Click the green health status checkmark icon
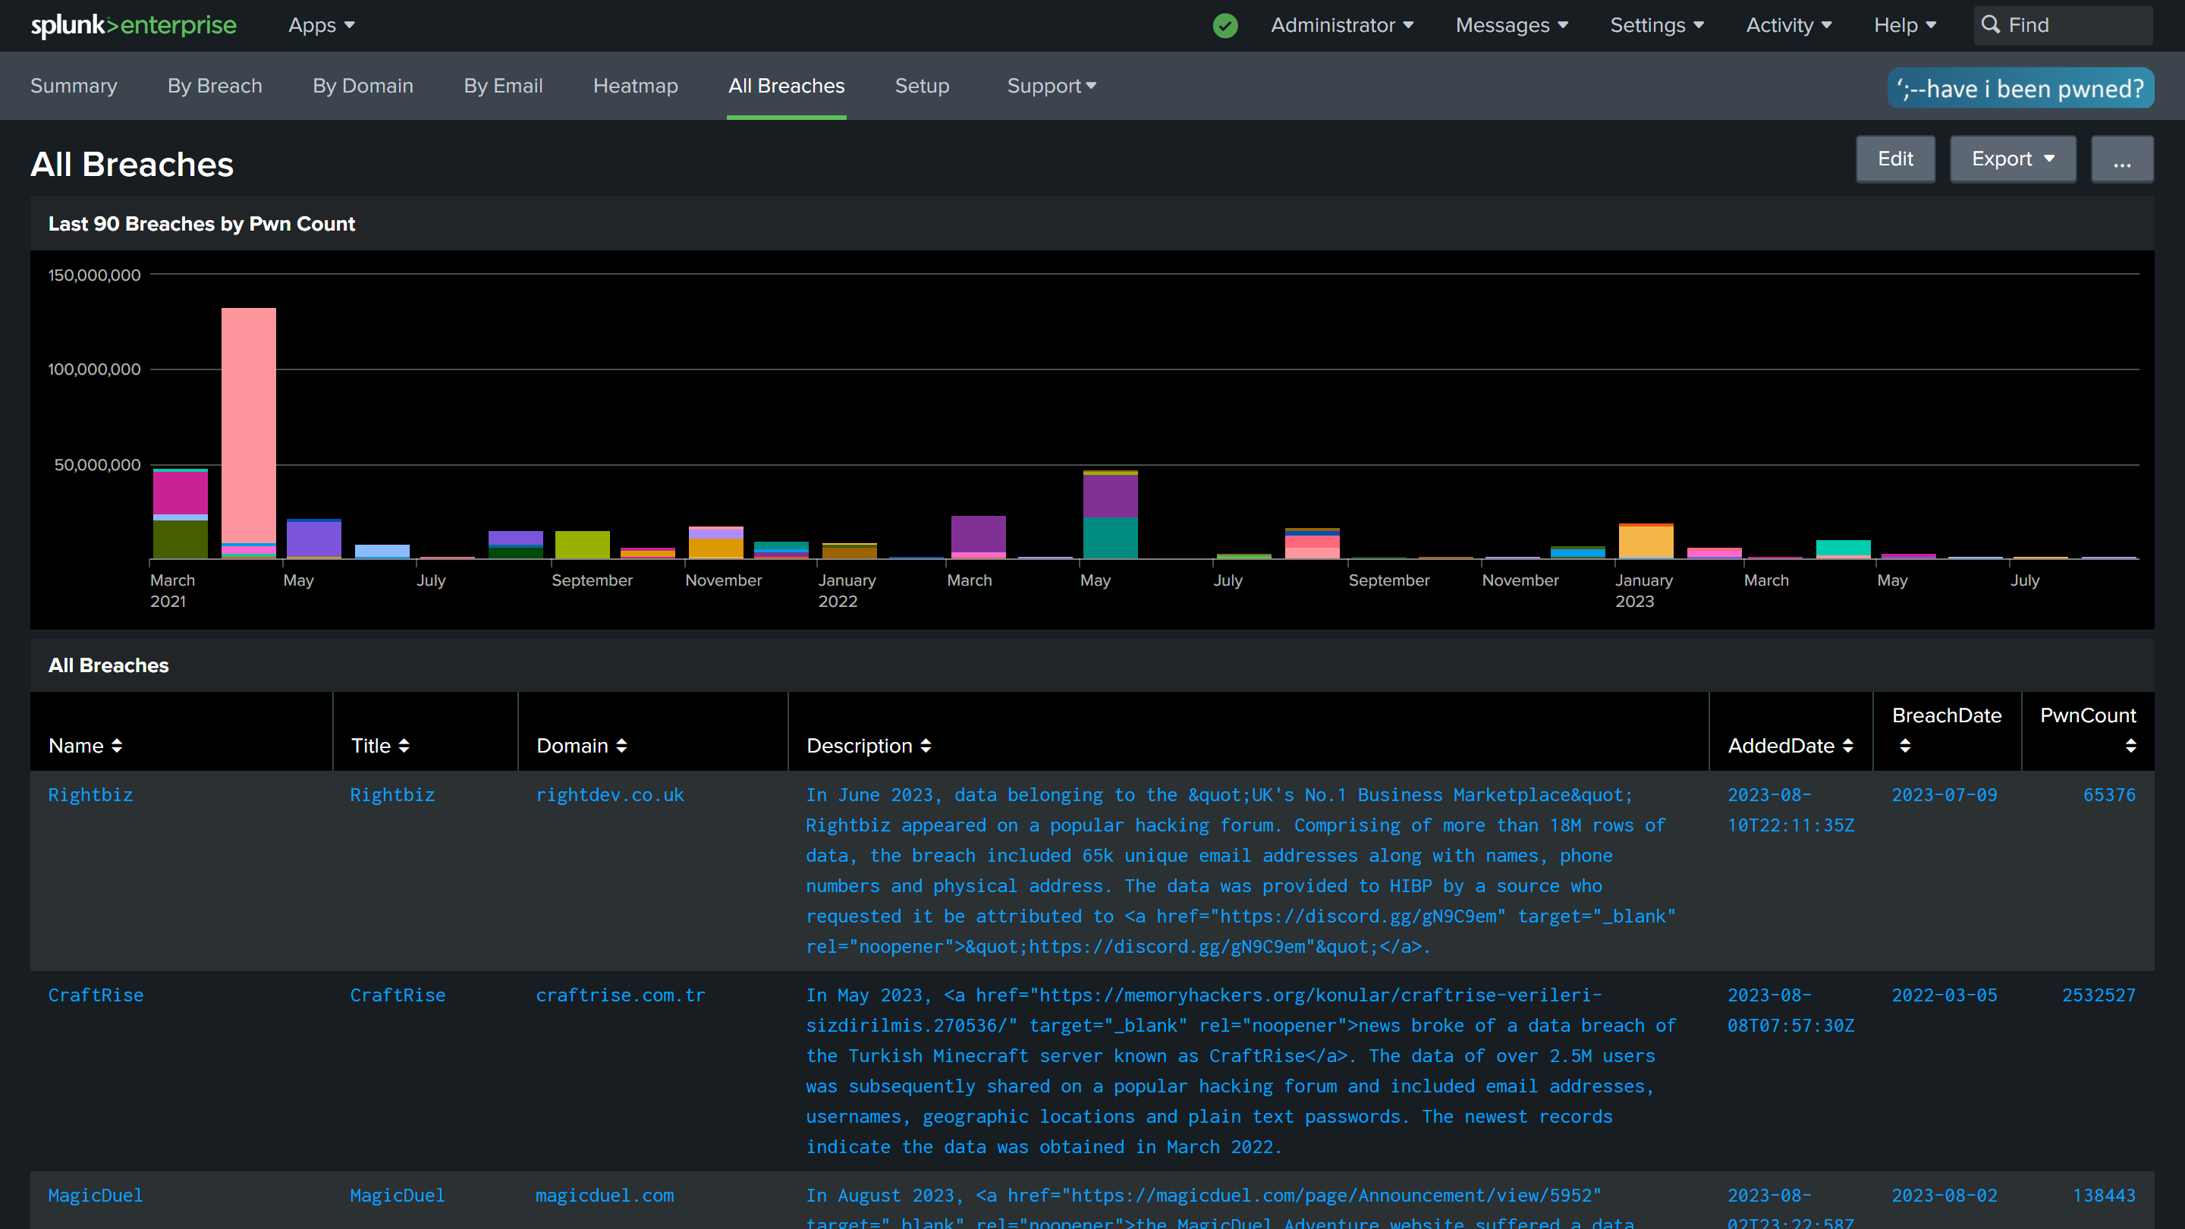This screenshot has width=2185, height=1229. pyautogui.click(x=1225, y=26)
